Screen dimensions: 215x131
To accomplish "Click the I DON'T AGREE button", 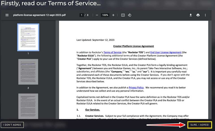I will click(x=12, y=125).
